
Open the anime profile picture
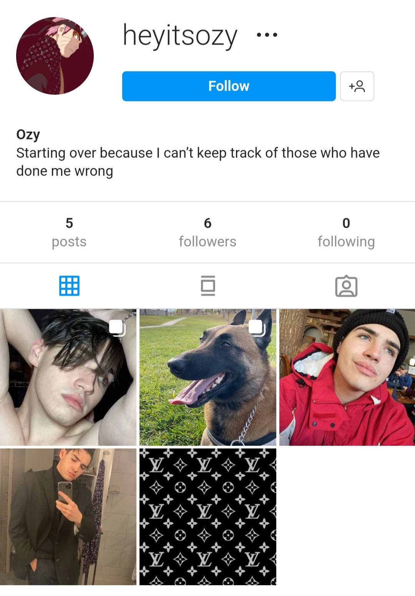pyautogui.click(x=55, y=56)
